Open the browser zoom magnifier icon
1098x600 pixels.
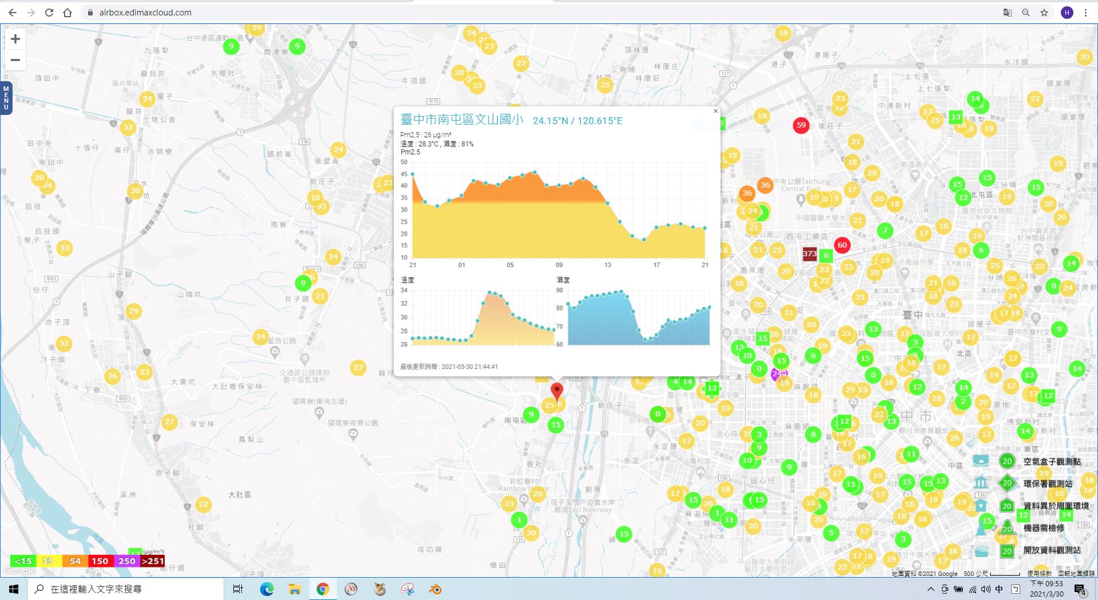point(1026,13)
